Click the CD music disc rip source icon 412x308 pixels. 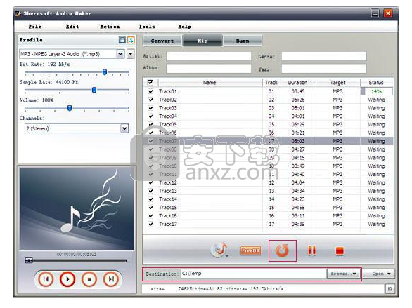(x=219, y=250)
